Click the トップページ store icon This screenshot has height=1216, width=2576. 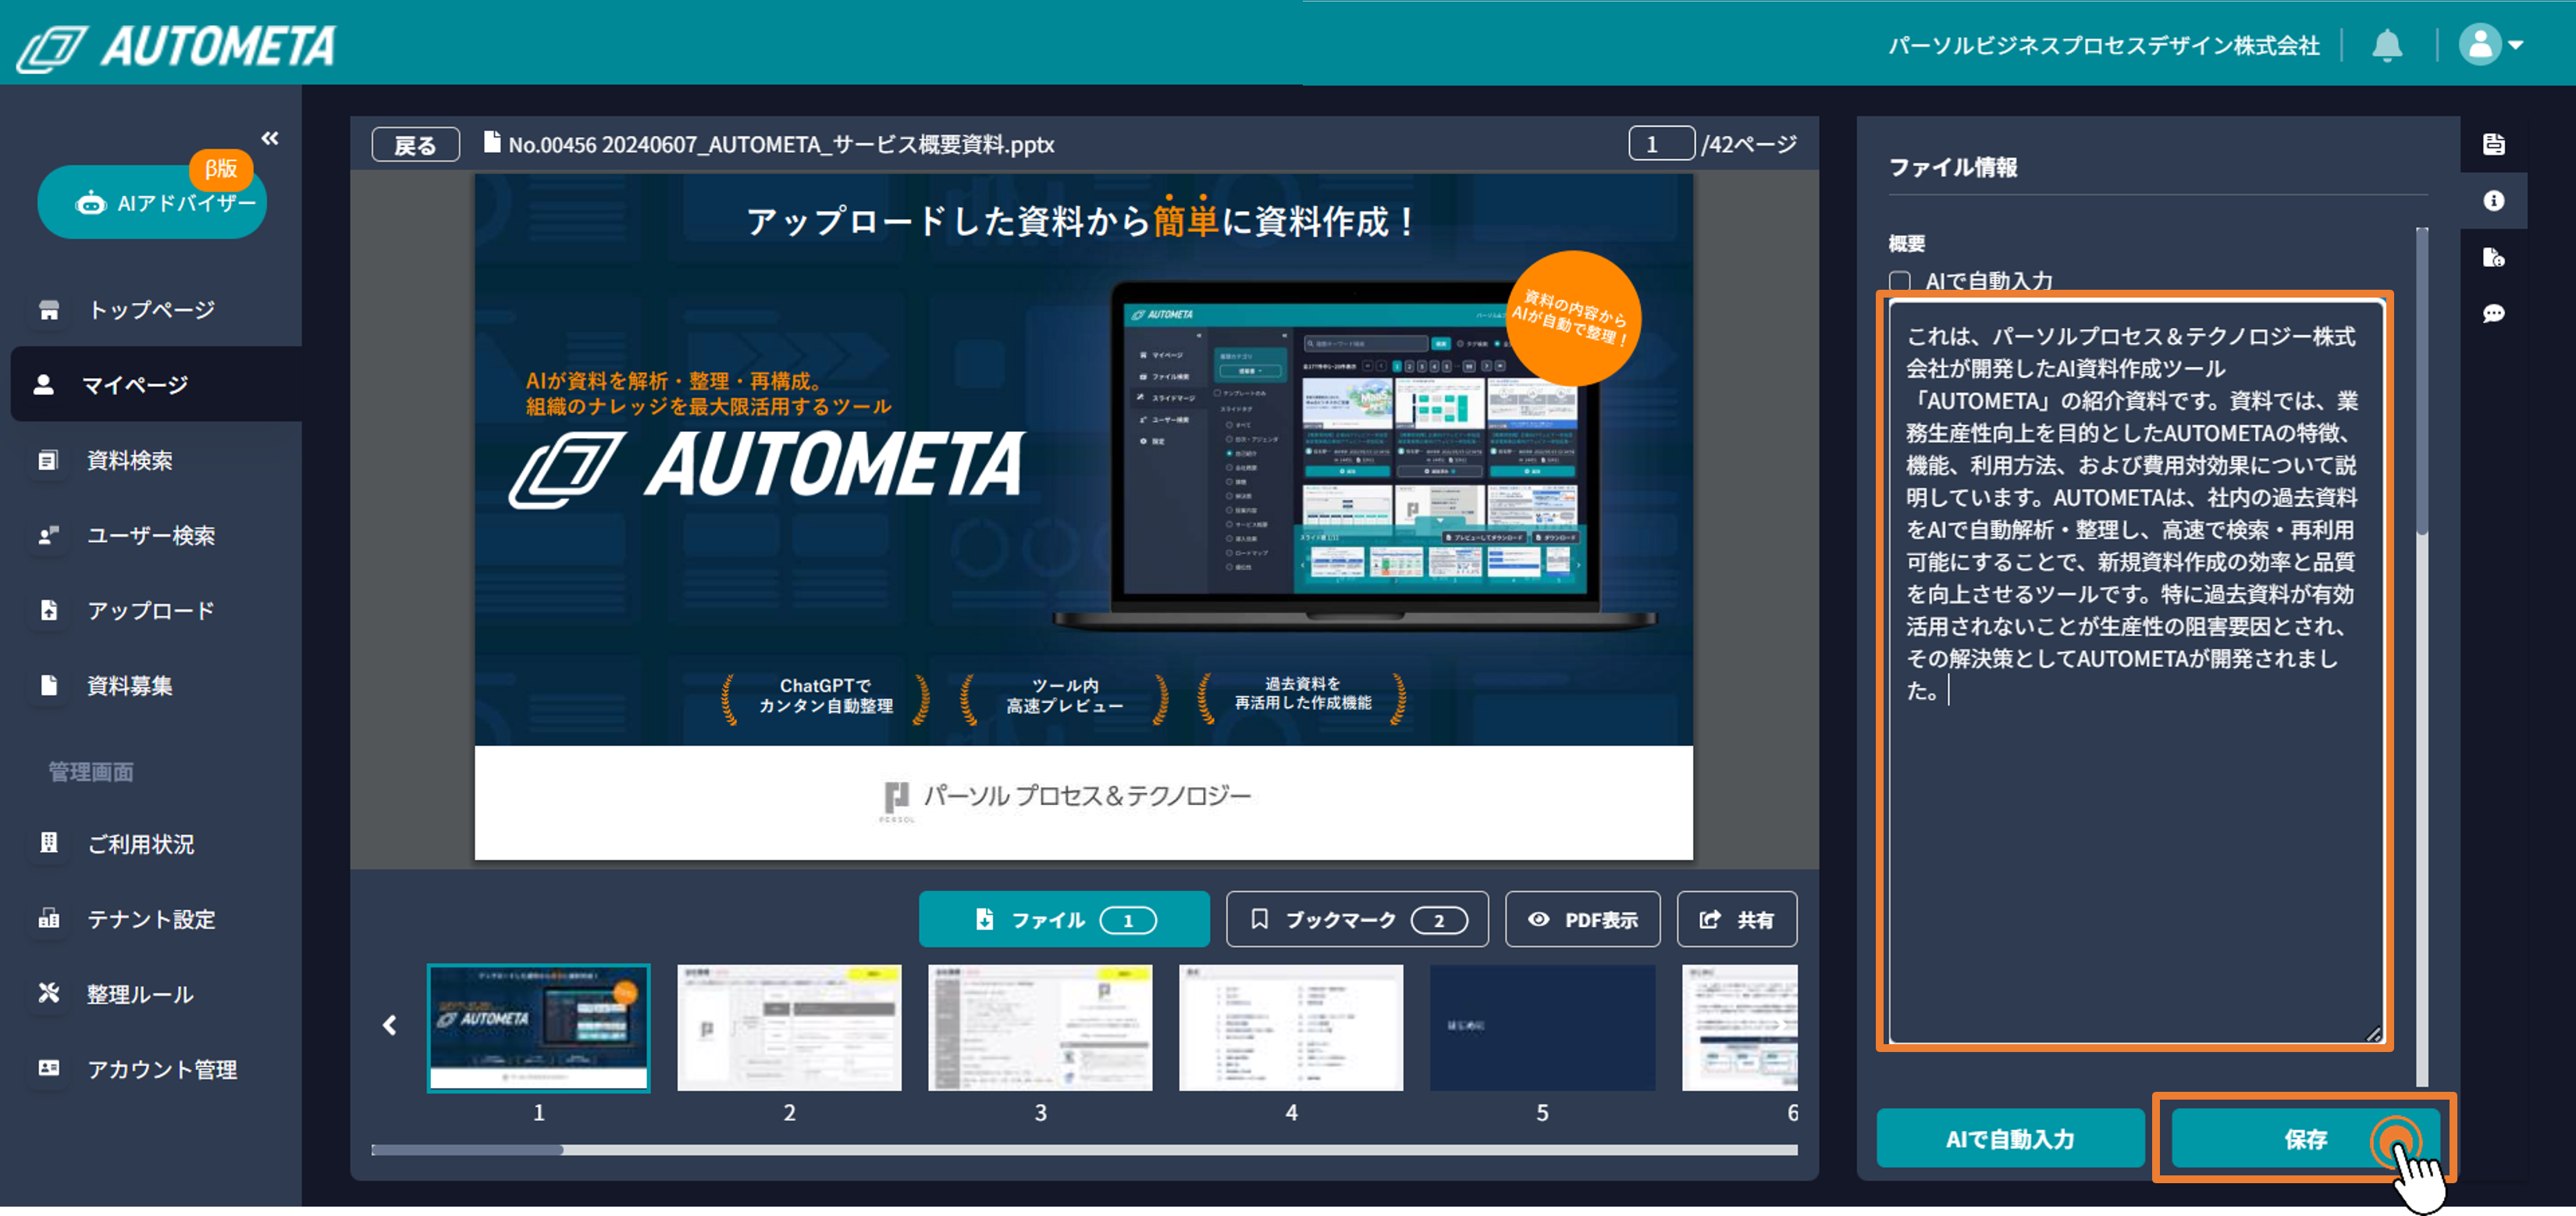click(x=48, y=309)
